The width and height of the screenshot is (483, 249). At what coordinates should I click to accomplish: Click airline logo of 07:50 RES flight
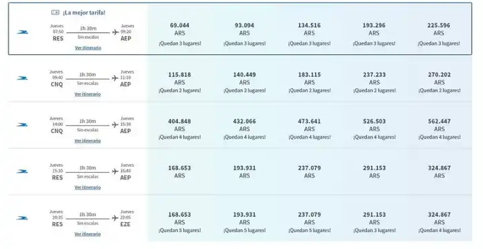[23, 32]
